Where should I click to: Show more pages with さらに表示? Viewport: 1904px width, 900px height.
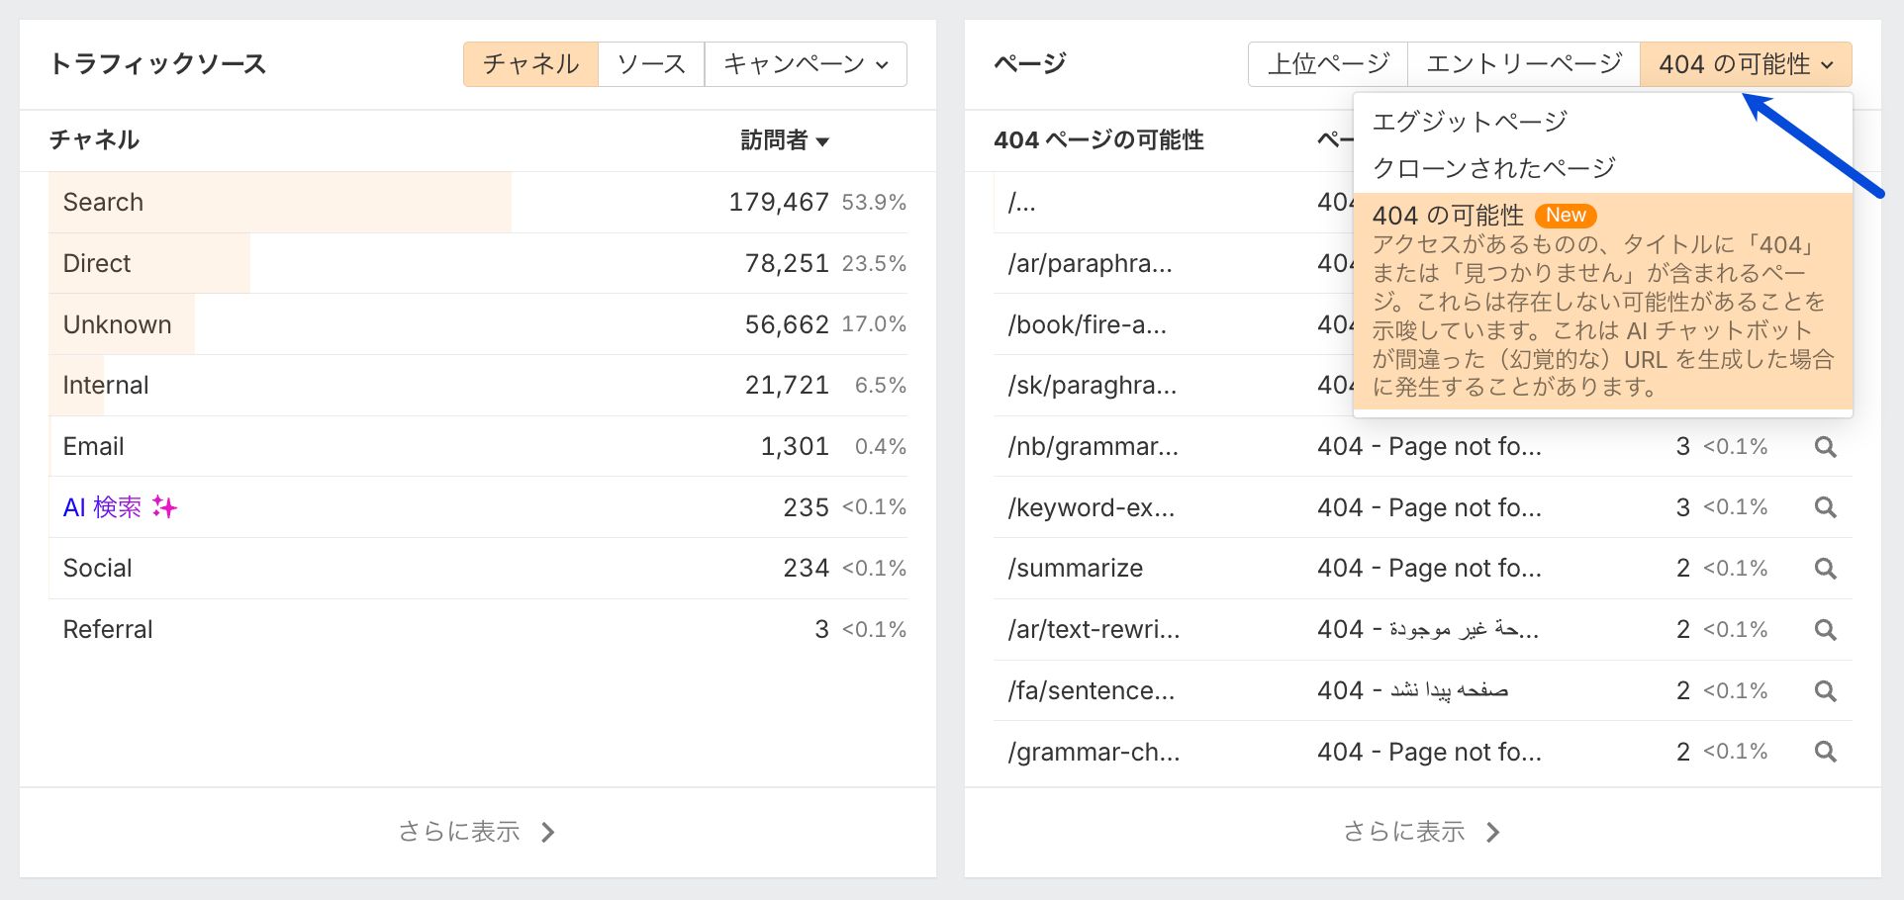[x=1422, y=832]
